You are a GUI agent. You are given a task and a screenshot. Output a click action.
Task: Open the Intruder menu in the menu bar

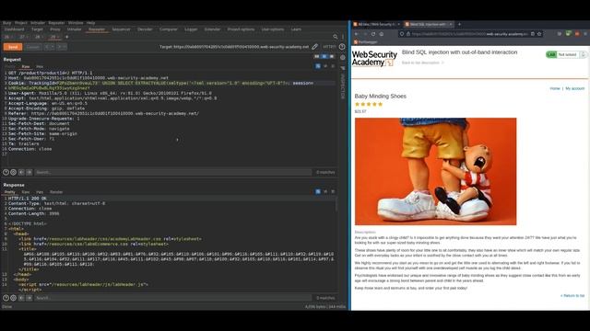click(38, 23)
